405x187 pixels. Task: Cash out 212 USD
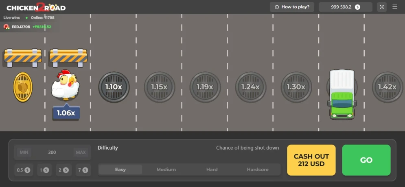pos(311,160)
